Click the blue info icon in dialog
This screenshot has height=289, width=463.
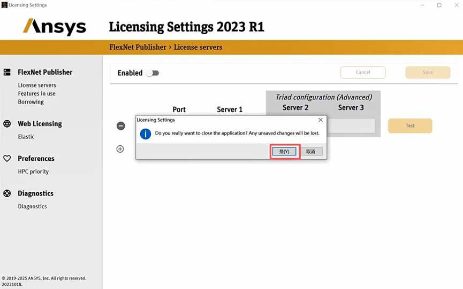(x=146, y=134)
